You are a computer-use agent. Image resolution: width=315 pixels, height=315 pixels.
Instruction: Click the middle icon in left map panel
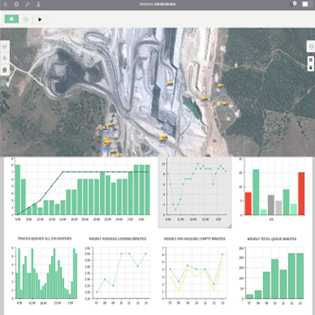pos(5,58)
